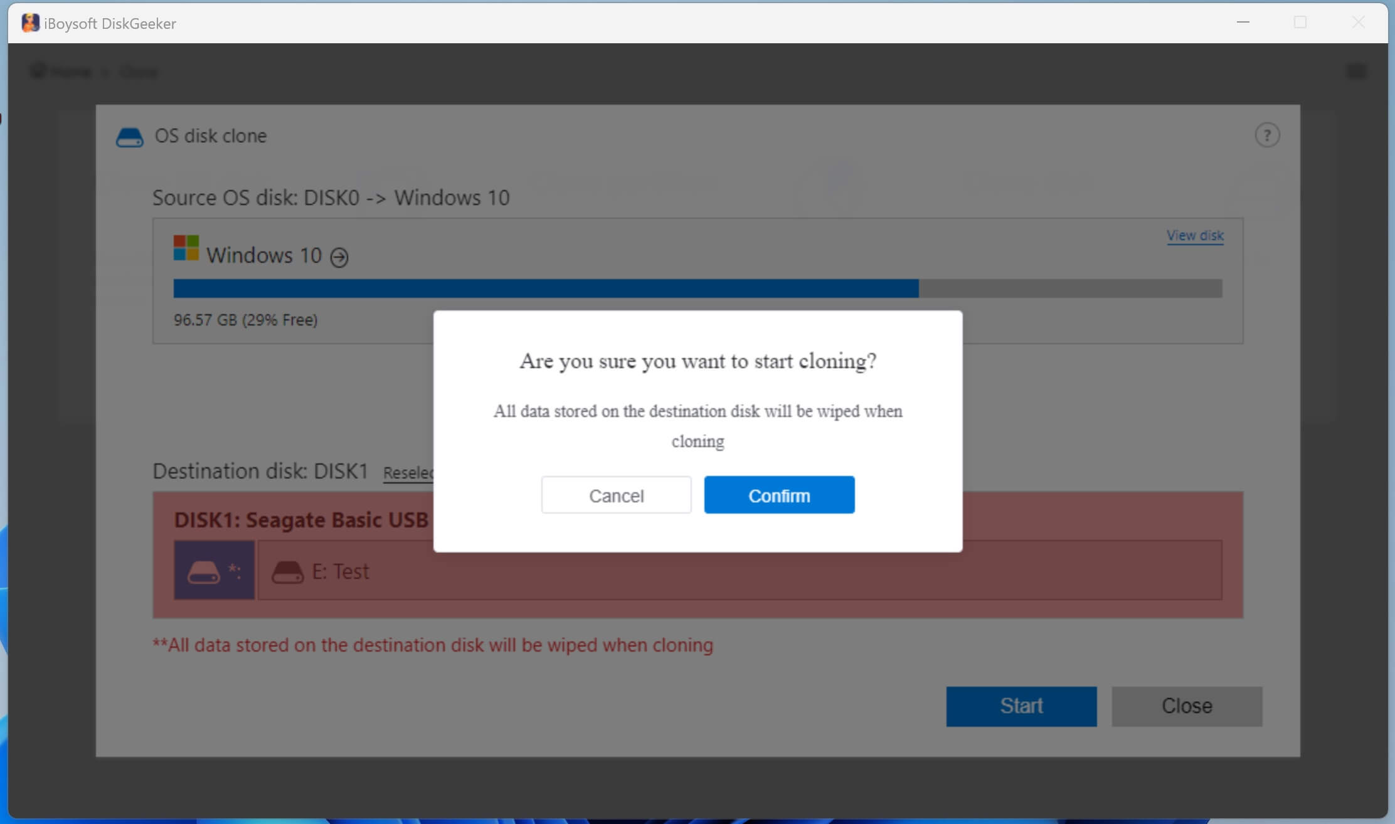Image resolution: width=1395 pixels, height=824 pixels.
Task: Click the Start button behind the dialog
Action: (1021, 706)
